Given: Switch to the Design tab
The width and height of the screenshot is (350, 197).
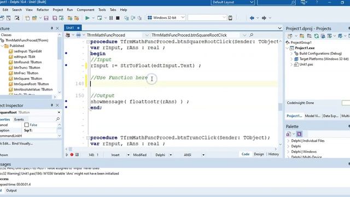Looking at the screenshot, I should point(259,154).
